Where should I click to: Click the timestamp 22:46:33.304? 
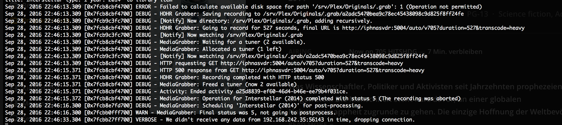[x=63, y=120]
